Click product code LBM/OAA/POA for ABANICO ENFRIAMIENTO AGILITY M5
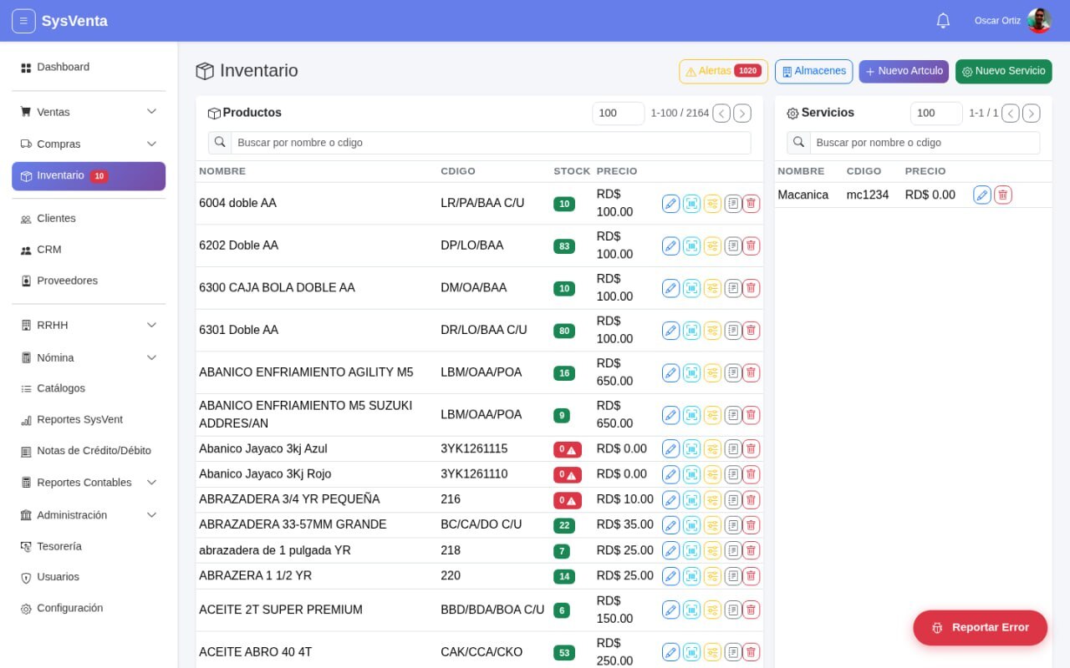The width and height of the screenshot is (1070, 668). 481,372
